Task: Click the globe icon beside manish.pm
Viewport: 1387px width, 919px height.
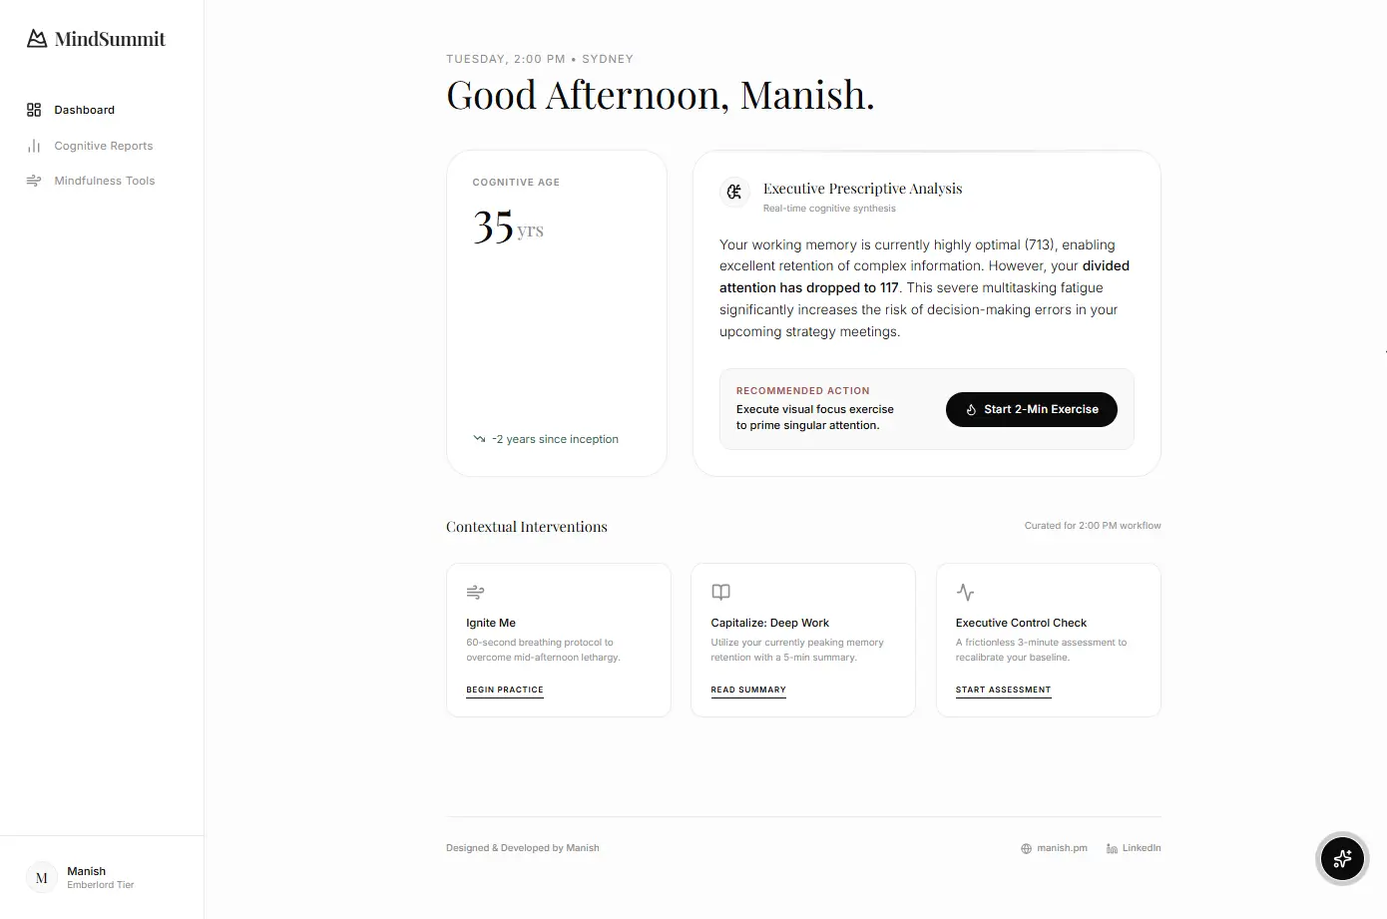Action: (1025, 848)
